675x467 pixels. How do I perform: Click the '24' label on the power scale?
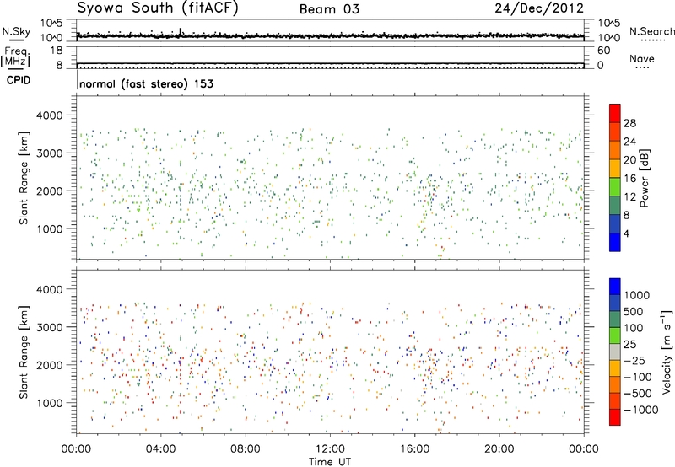point(629,142)
